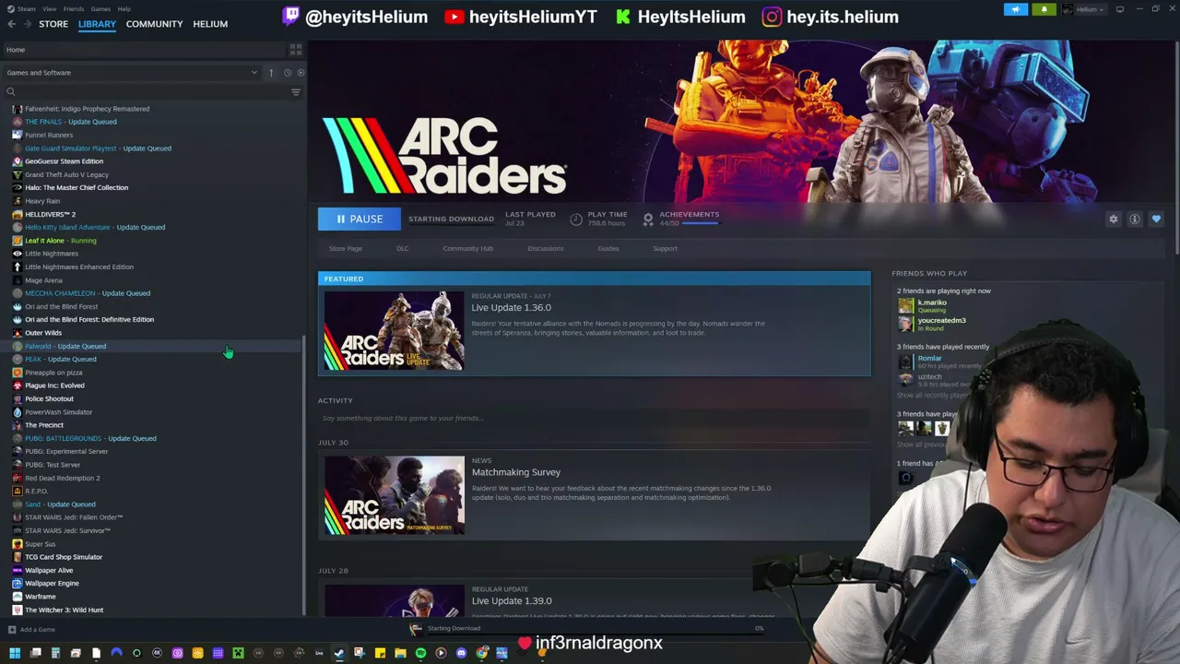This screenshot has width=1180, height=664.
Task: Enter Big Picture mode via monitor icon
Action: (1120, 9)
